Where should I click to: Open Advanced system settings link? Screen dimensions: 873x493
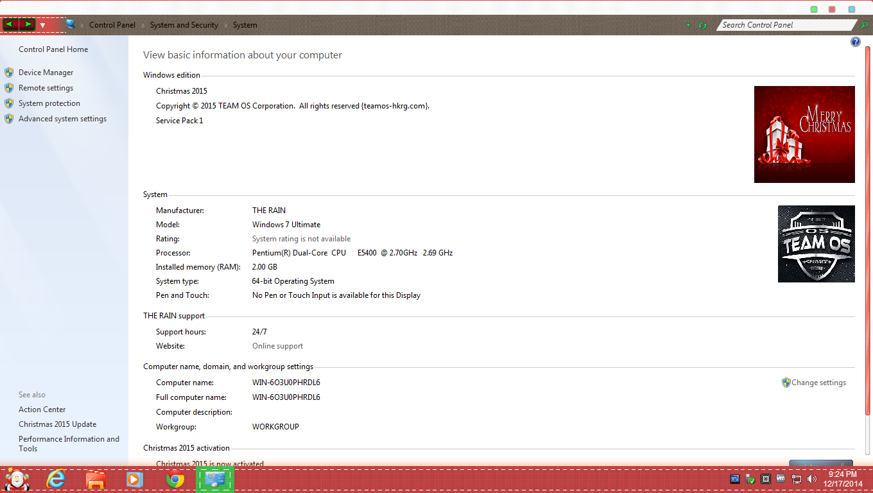(x=62, y=119)
